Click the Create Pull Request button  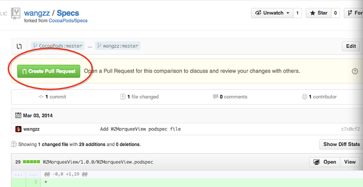pos(49,71)
